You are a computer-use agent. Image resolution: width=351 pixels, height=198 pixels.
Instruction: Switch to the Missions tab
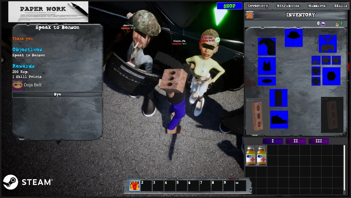click(317, 6)
